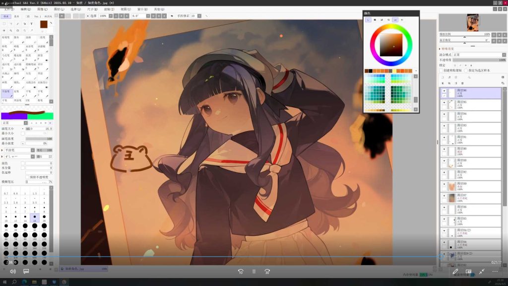Expand the 特殊效果 section triangle

pos(440,49)
